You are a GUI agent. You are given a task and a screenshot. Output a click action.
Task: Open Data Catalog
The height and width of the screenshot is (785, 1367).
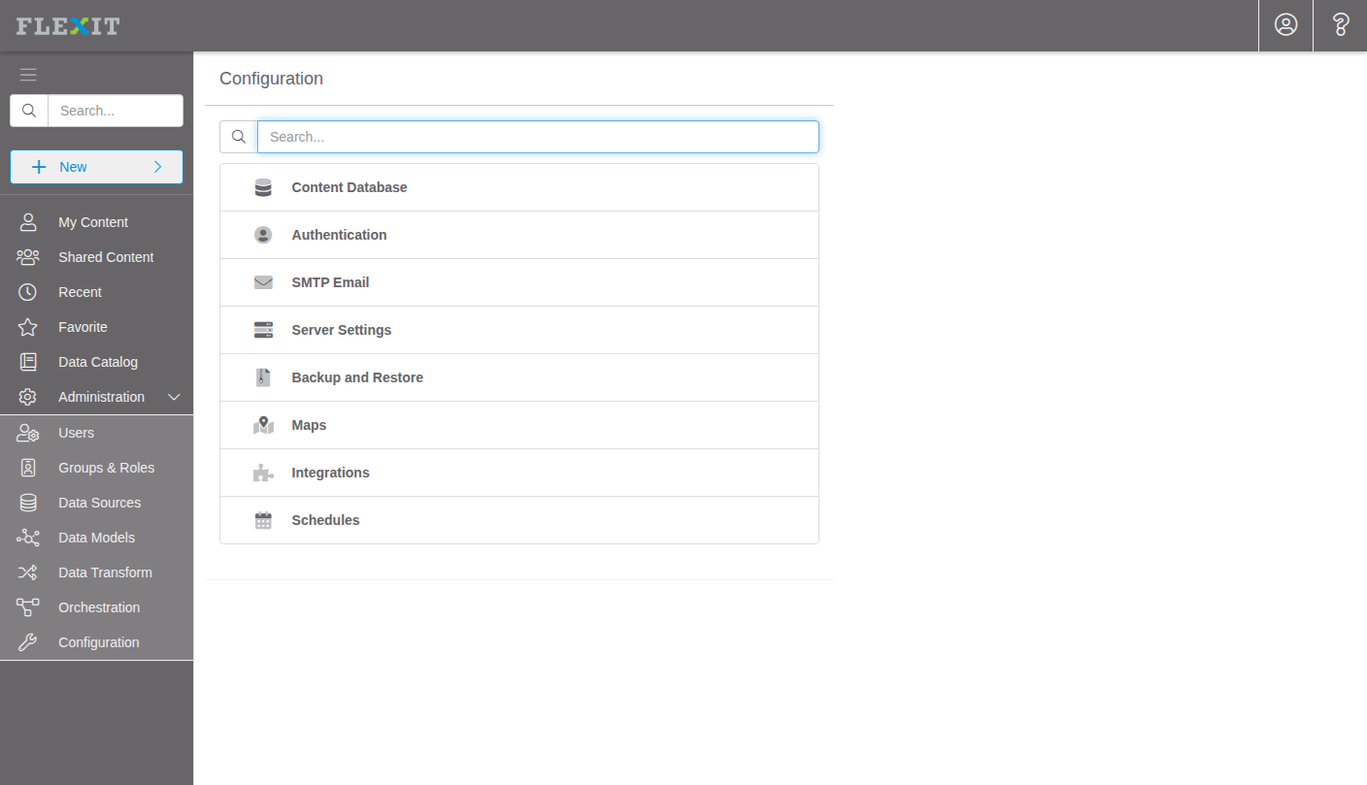pyautogui.click(x=96, y=362)
